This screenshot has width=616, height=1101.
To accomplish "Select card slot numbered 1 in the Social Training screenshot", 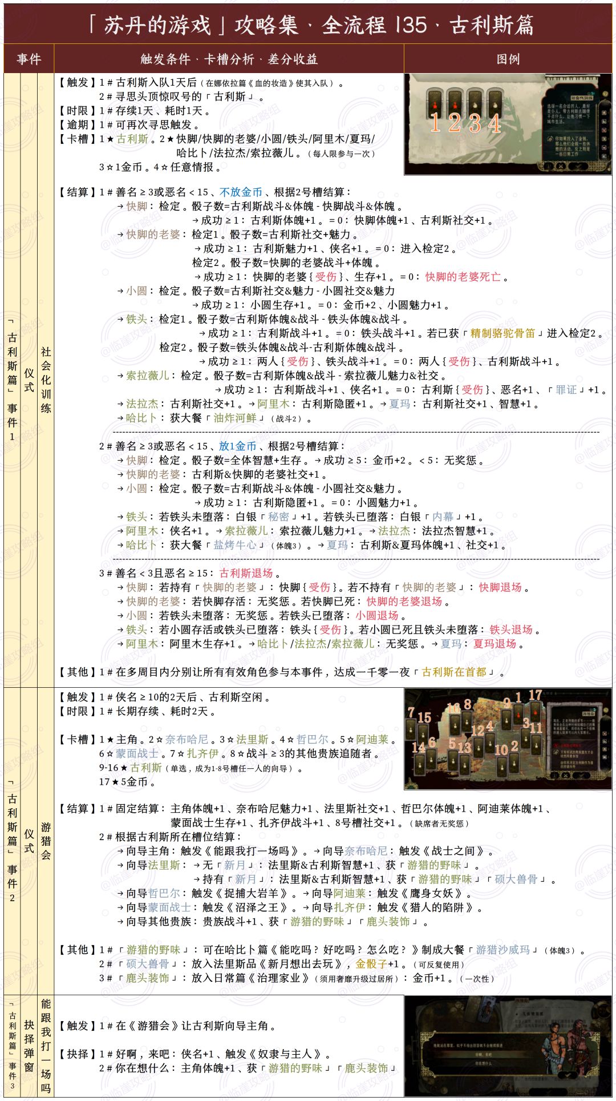I will pos(435,104).
